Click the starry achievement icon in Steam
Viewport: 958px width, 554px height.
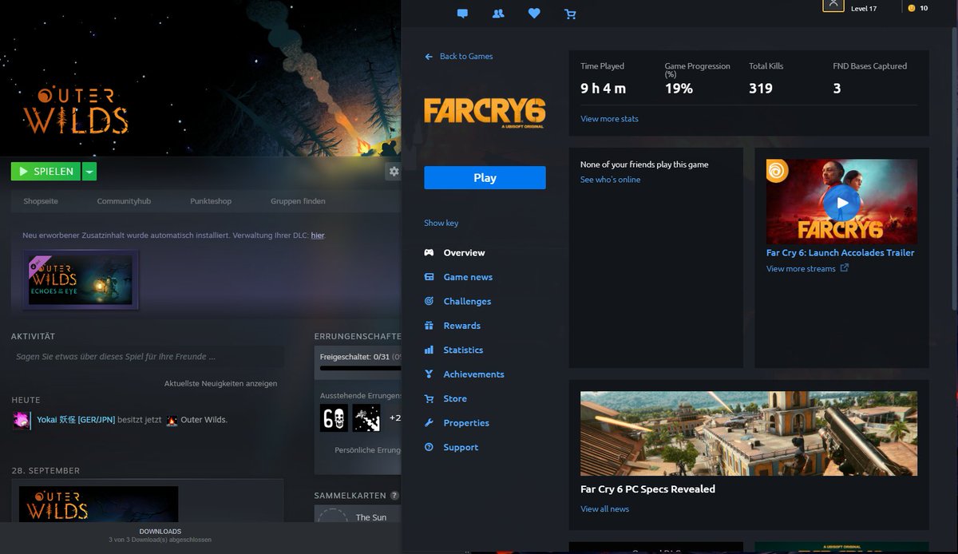[366, 417]
